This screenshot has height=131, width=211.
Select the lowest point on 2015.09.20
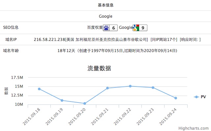tap(85, 103)
